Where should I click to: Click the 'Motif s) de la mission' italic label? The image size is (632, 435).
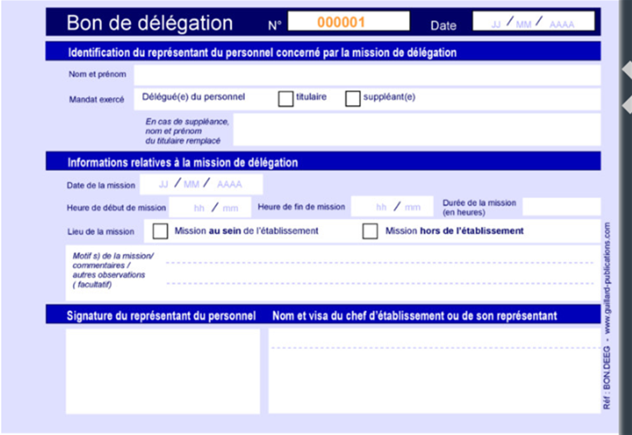tap(113, 270)
